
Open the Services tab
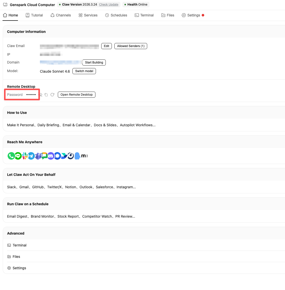tap(88, 15)
